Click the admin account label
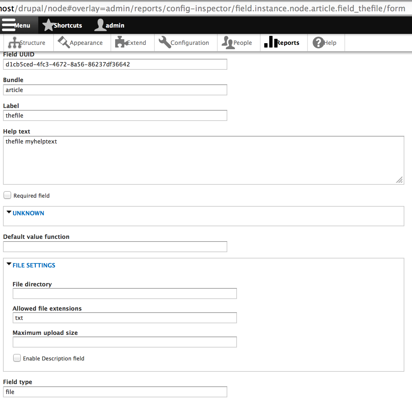Image resolution: width=412 pixels, height=400 pixels. click(115, 26)
